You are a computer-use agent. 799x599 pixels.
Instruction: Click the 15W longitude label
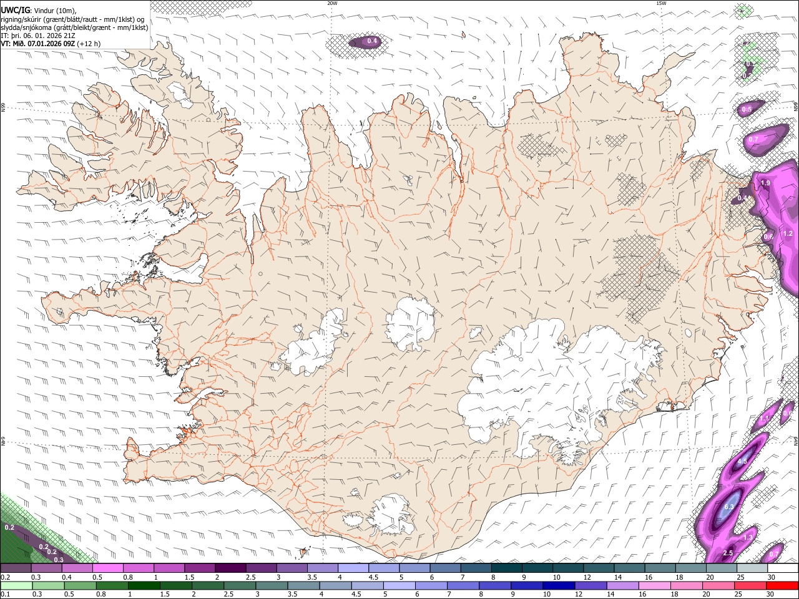(x=661, y=3)
